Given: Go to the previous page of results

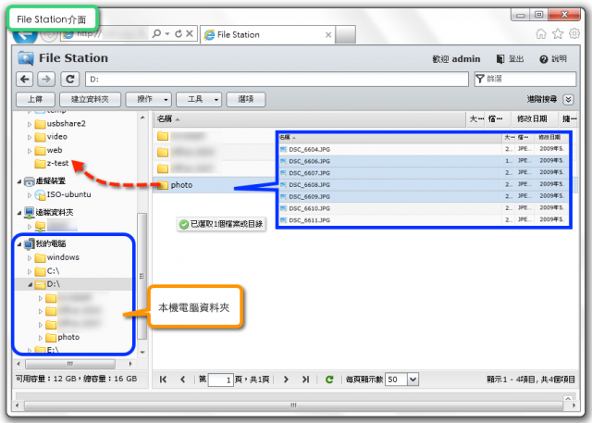Looking at the screenshot, I should pyautogui.click(x=183, y=379).
